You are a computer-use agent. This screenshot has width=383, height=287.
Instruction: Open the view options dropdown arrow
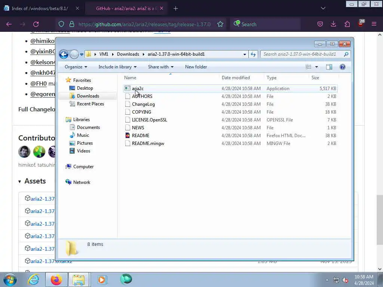(316, 67)
